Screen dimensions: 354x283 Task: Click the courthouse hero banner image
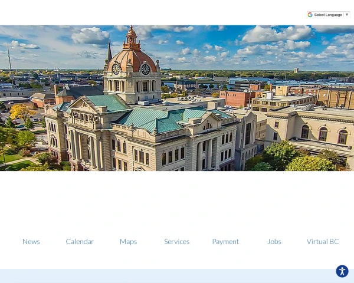[177, 98]
